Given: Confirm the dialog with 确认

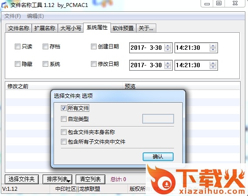Looking at the screenshot, I should [x=158, y=157].
